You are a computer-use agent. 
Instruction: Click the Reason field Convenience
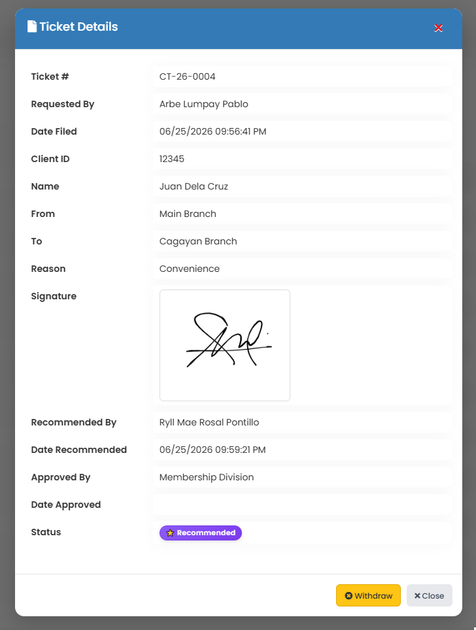click(302, 269)
